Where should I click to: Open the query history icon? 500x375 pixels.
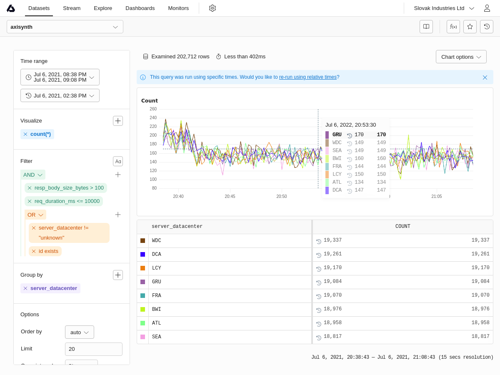[x=487, y=27]
